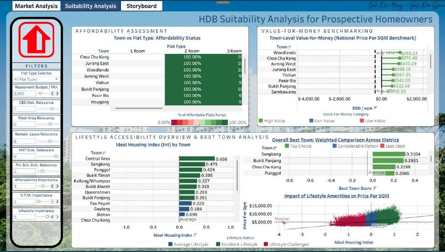Click the Pri. Sch. Dist. Relevance slider handle
Viewport: 445px width, 252px height.
42,171
